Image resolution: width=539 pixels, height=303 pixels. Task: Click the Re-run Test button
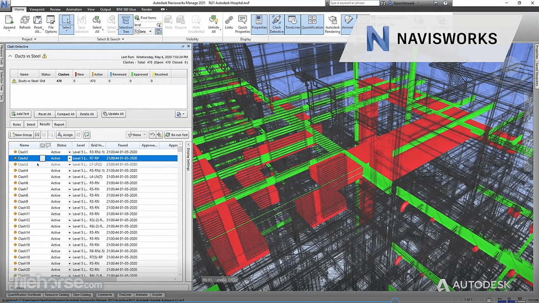[x=177, y=135]
